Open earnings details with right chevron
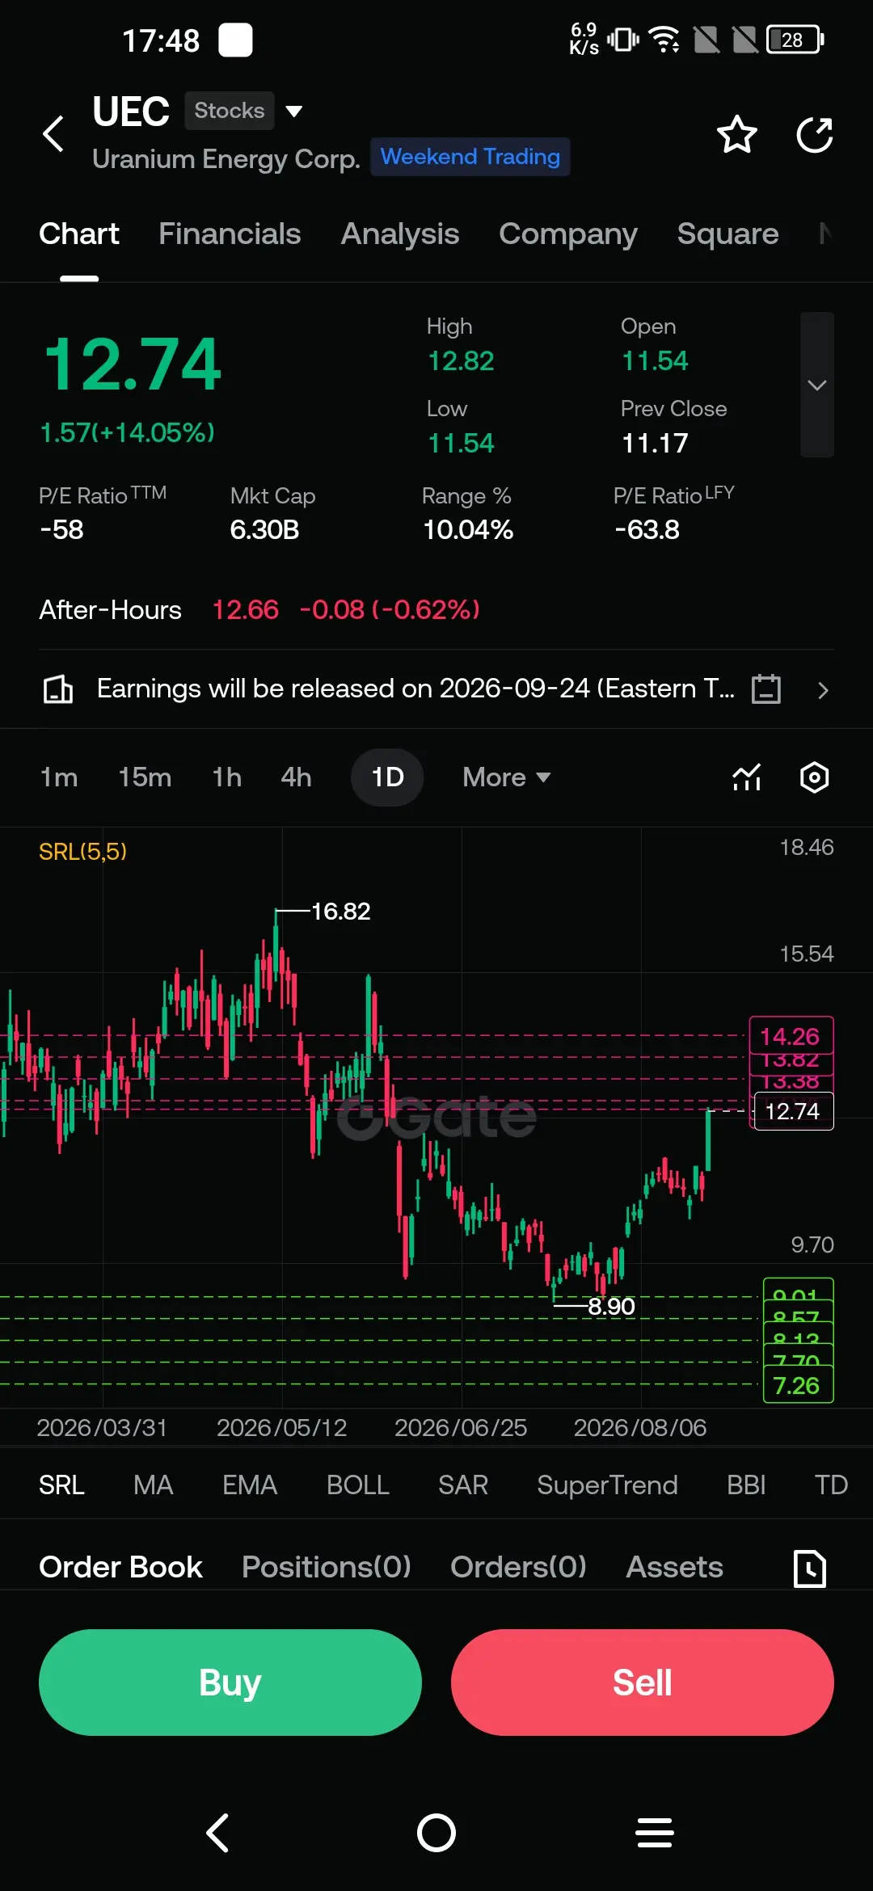Screen dimensions: 873x1891 (x=823, y=690)
